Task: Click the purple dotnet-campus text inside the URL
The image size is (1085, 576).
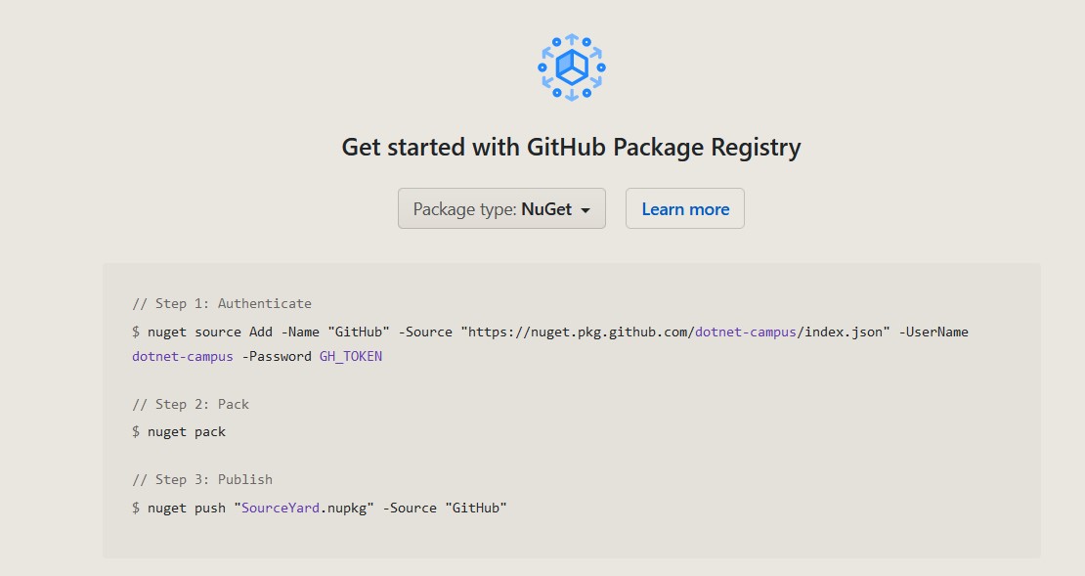Action: point(746,332)
